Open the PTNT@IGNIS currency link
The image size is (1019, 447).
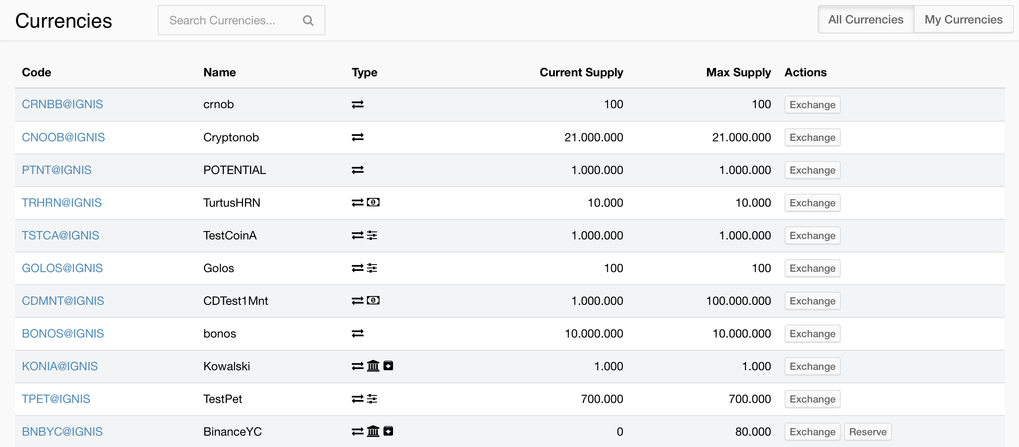coord(57,170)
